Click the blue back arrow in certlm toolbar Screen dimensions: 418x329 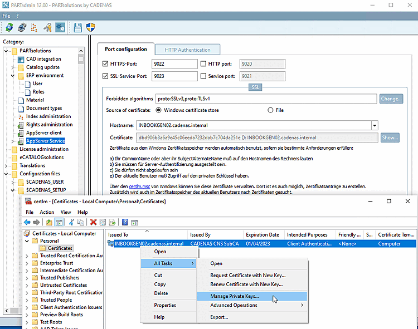pyautogui.click(x=27, y=222)
